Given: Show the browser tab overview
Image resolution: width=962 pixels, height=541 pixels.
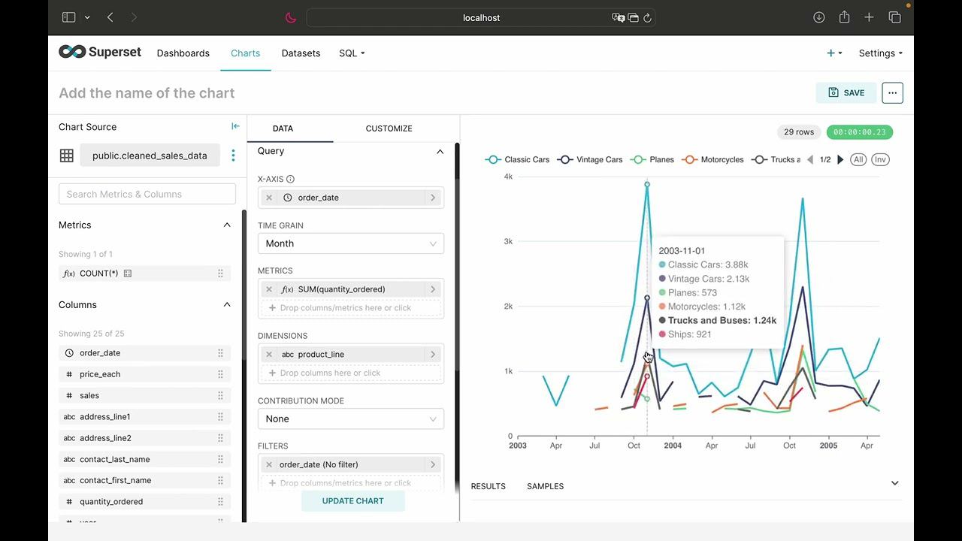Looking at the screenshot, I should click(894, 17).
